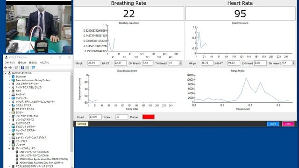Select the ネットワーク アダプター category icon
Image resolution: width=299 pixels, height=168 pixels.
13,131
